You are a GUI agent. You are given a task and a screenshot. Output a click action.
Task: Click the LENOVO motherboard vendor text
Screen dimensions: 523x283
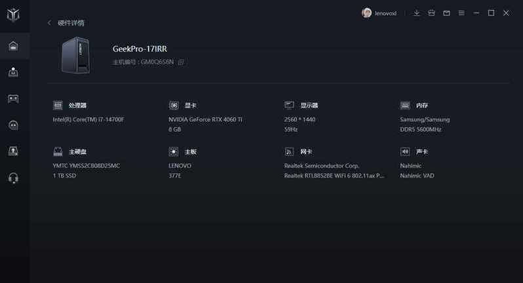[x=180, y=166]
